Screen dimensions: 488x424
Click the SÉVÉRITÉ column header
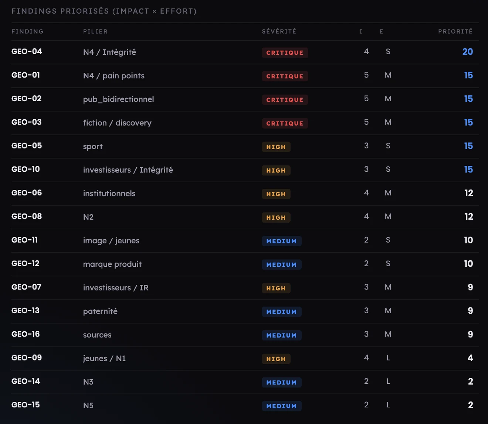pyautogui.click(x=279, y=31)
